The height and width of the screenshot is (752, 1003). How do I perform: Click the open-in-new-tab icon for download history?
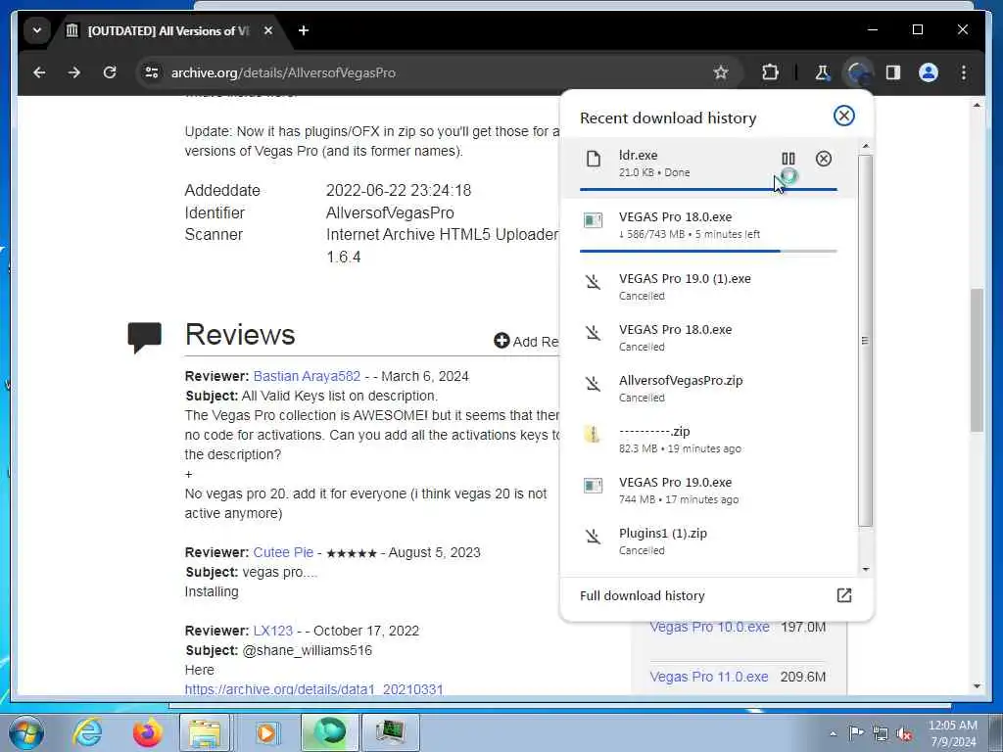tap(843, 596)
